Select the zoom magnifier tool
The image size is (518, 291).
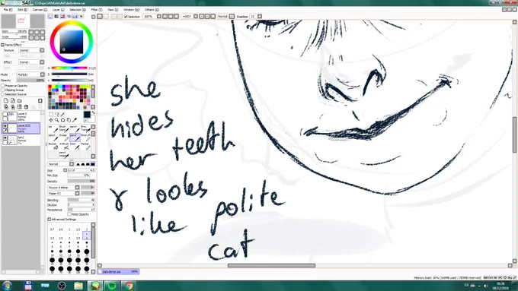[57, 120]
